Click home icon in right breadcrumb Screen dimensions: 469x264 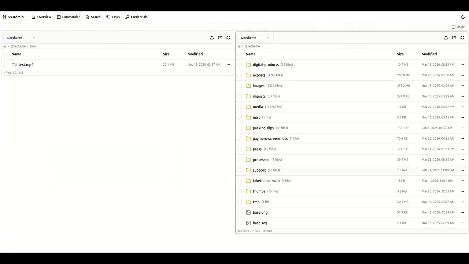[x=239, y=46]
